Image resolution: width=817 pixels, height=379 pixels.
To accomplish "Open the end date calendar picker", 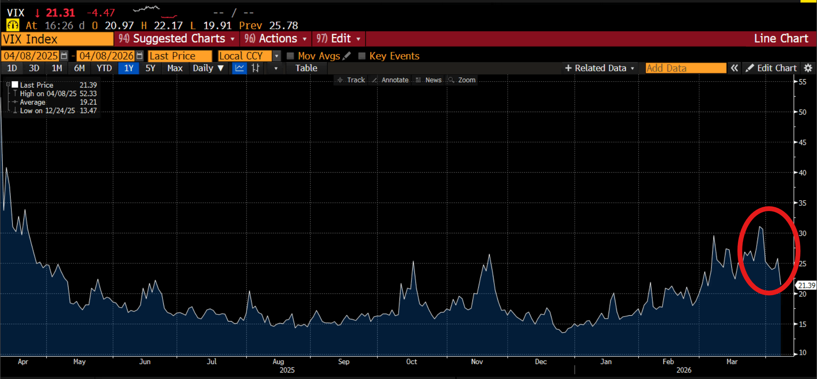I will point(139,56).
